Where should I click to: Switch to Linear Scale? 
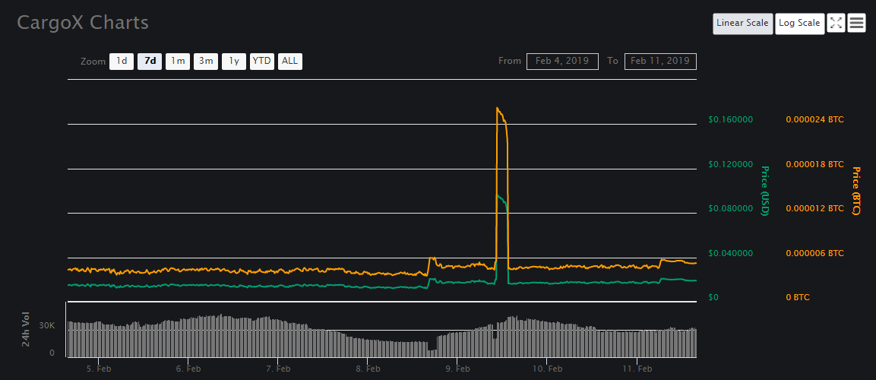(742, 24)
